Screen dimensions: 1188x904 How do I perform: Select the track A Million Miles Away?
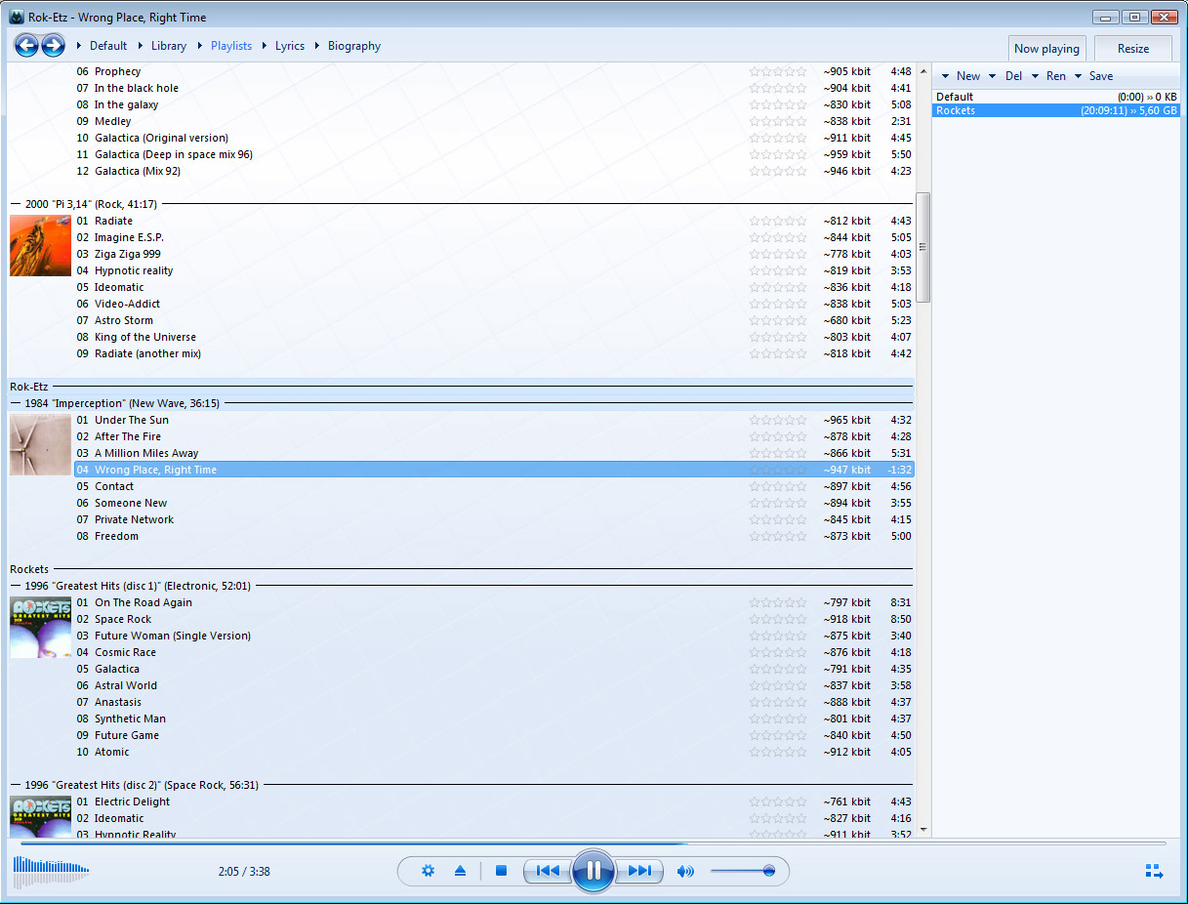[x=494, y=453]
